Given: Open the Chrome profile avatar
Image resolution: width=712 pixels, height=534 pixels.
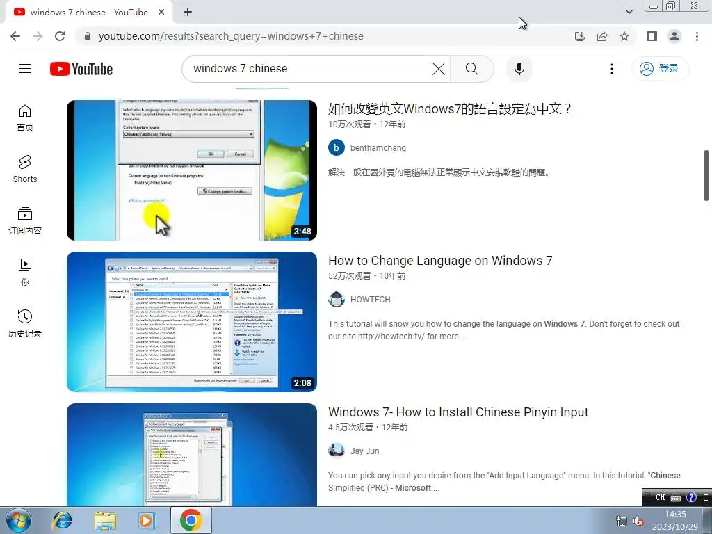Looking at the screenshot, I should pos(674,36).
